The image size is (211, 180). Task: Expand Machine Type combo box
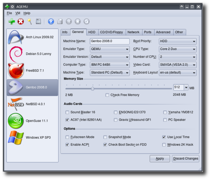click(x=110, y=73)
